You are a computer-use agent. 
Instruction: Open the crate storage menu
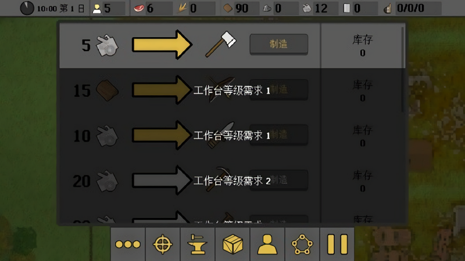(x=233, y=244)
